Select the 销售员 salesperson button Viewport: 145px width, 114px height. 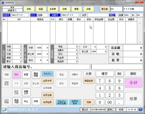55,15
